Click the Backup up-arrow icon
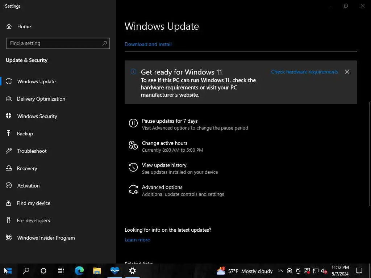The width and height of the screenshot is (371, 278). (x=9, y=134)
